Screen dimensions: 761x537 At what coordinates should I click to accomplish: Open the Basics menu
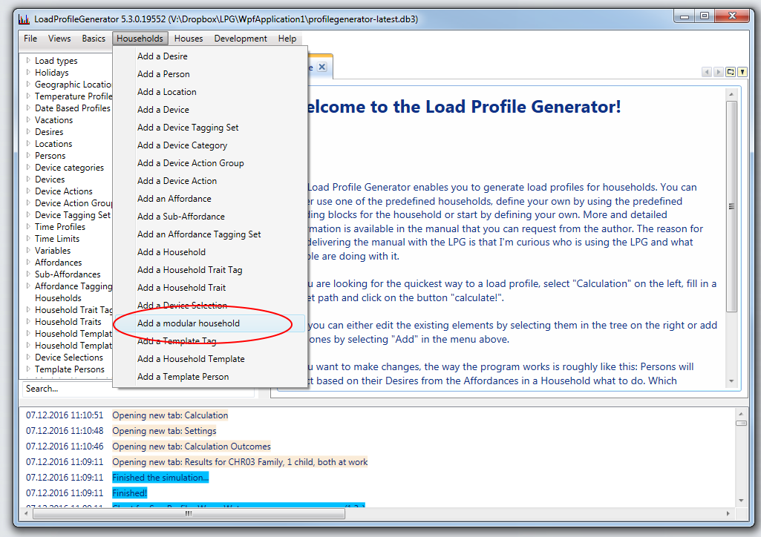point(94,39)
